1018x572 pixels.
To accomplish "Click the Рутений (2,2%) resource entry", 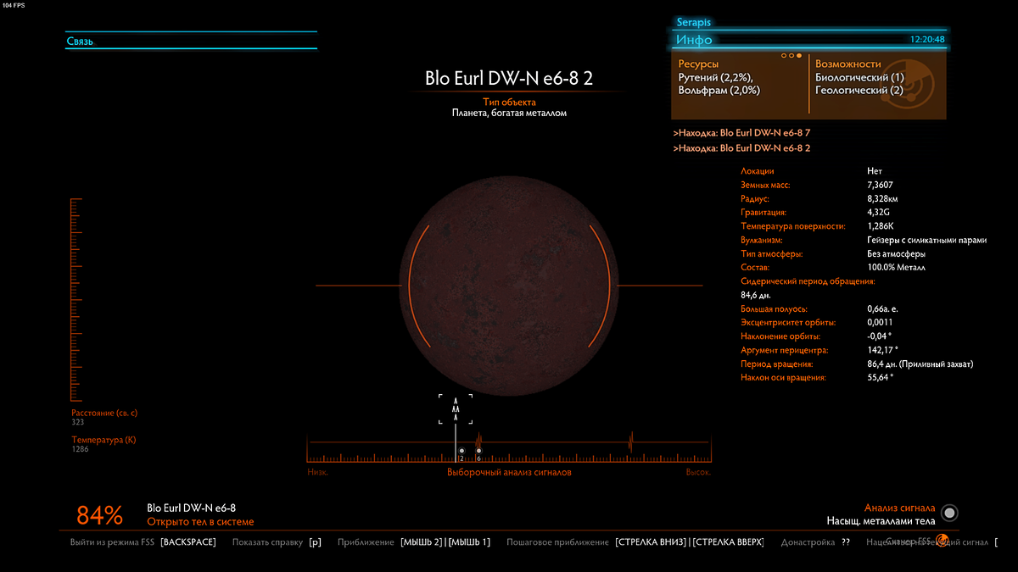I will pos(716,77).
